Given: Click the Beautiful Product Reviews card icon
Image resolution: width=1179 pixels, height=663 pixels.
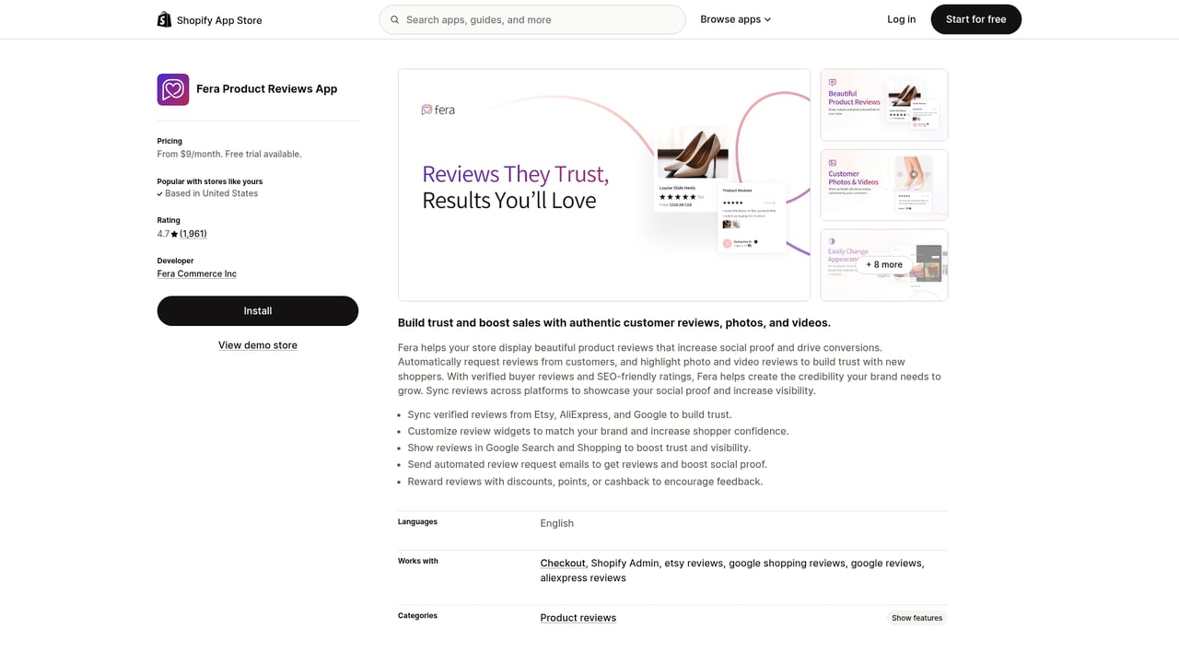Looking at the screenshot, I should [x=832, y=82].
